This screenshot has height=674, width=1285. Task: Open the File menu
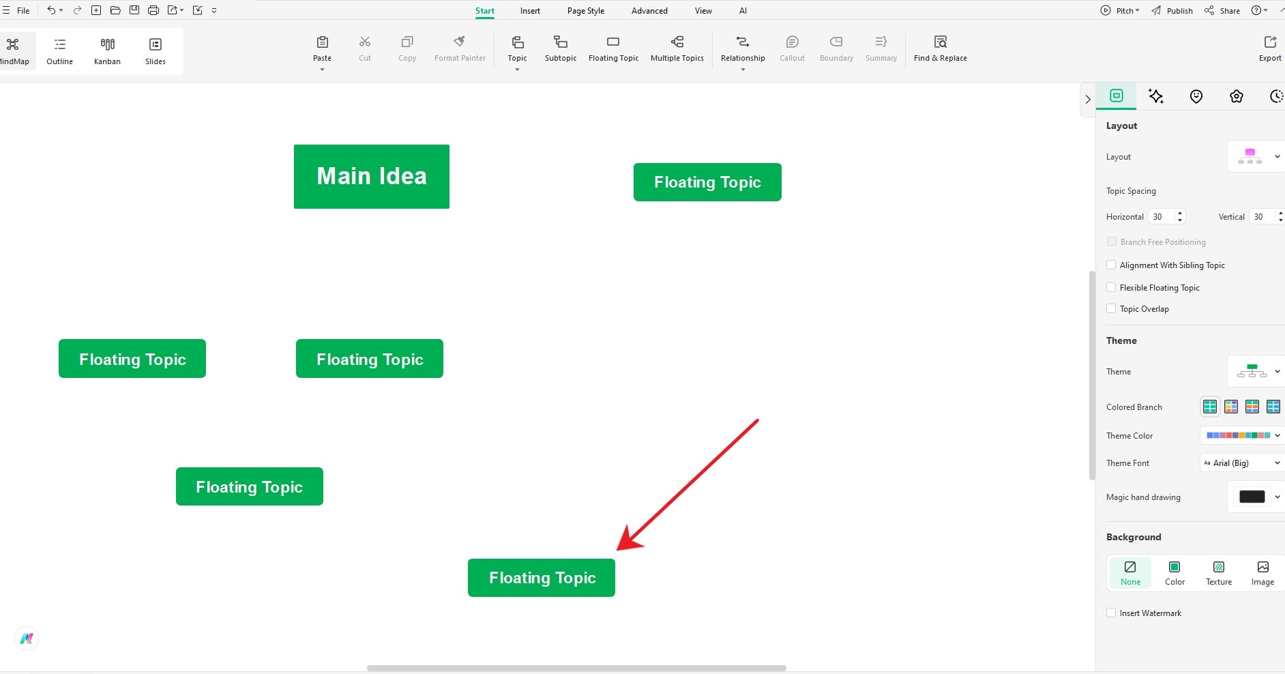pos(23,11)
